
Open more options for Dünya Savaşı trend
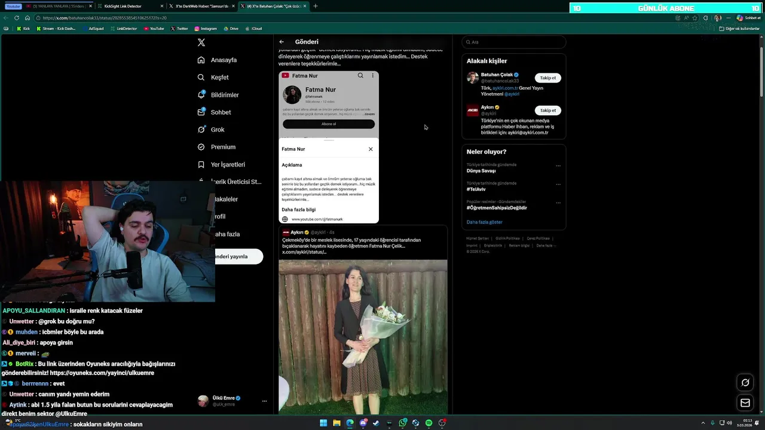coord(558,165)
